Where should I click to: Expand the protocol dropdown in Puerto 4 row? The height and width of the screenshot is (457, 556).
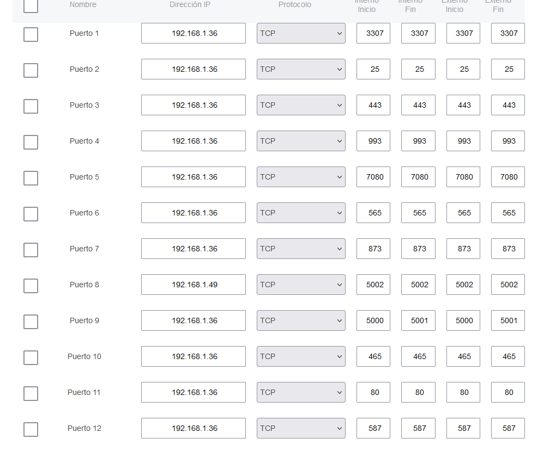(301, 141)
